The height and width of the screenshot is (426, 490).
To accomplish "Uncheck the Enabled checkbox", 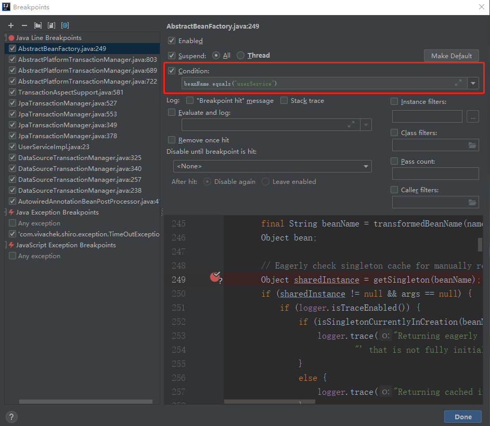I will point(172,41).
